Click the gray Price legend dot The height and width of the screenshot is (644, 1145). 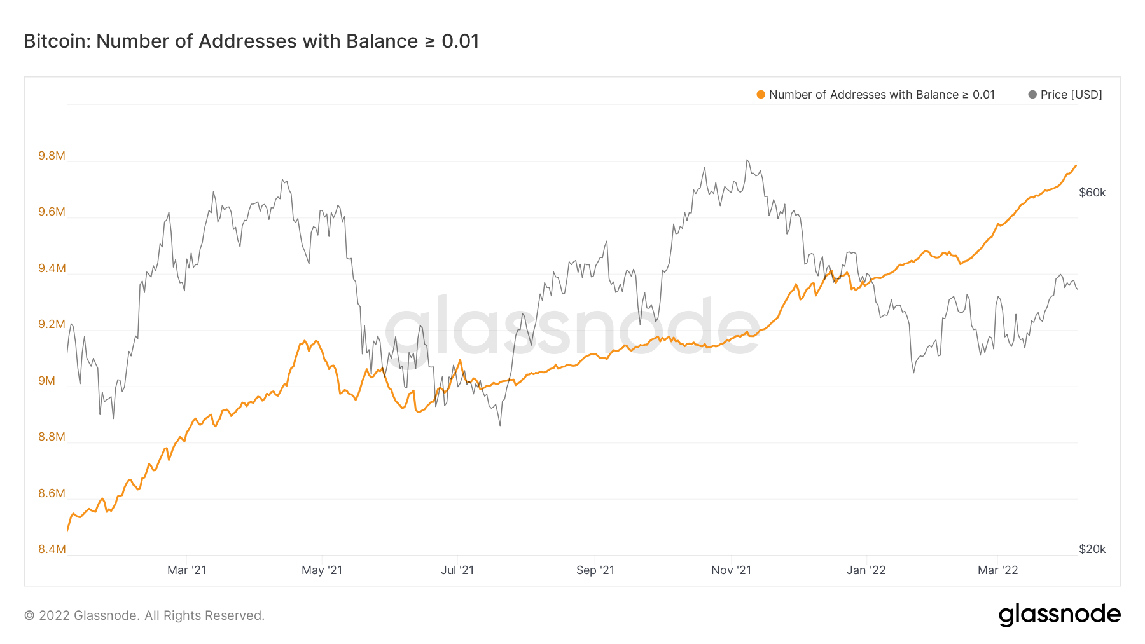(x=1032, y=95)
